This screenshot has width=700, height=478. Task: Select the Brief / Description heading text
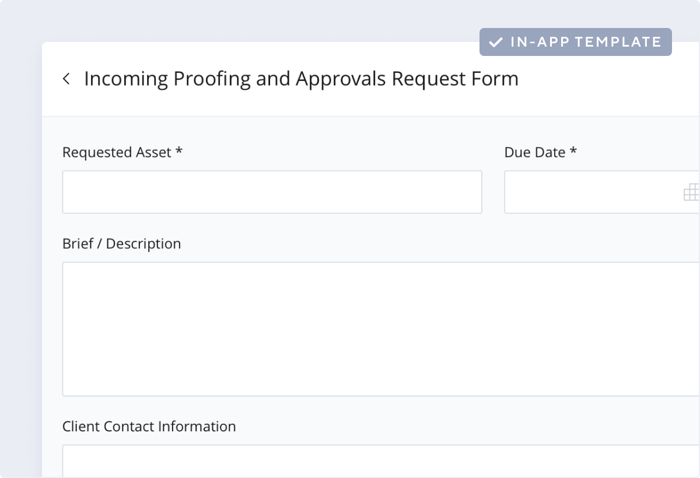[121, 244]
